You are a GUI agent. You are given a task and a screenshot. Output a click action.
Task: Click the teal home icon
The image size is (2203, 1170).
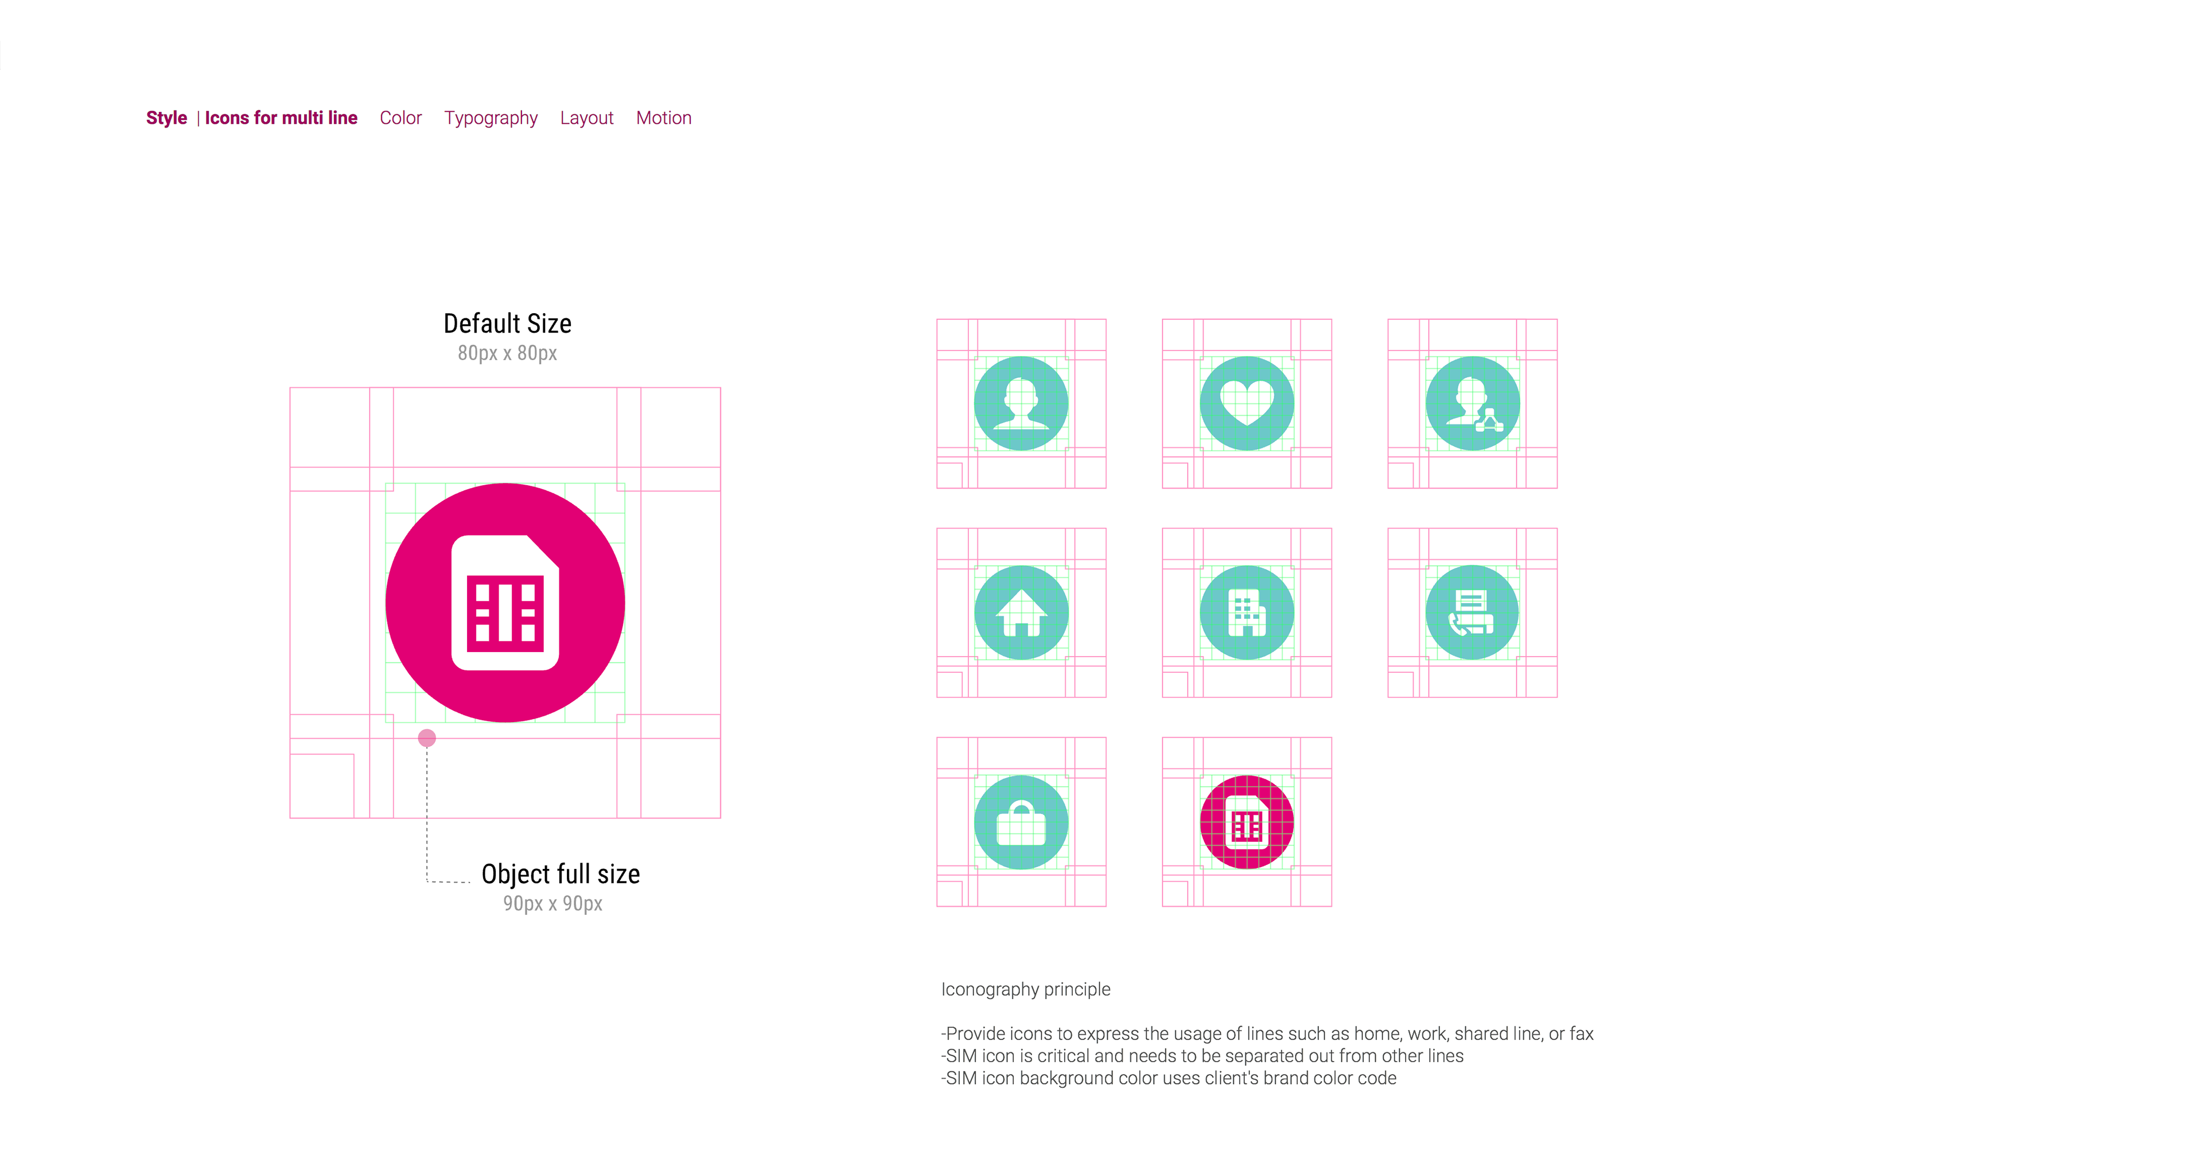click(x=1021, y=613)
